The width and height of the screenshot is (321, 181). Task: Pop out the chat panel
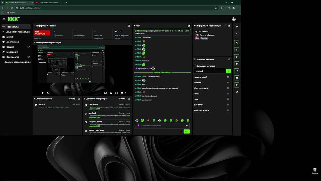[x=189, y=26]
